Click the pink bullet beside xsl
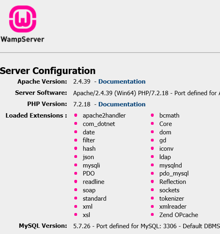220x234 pixels. (x=76, y=215)
